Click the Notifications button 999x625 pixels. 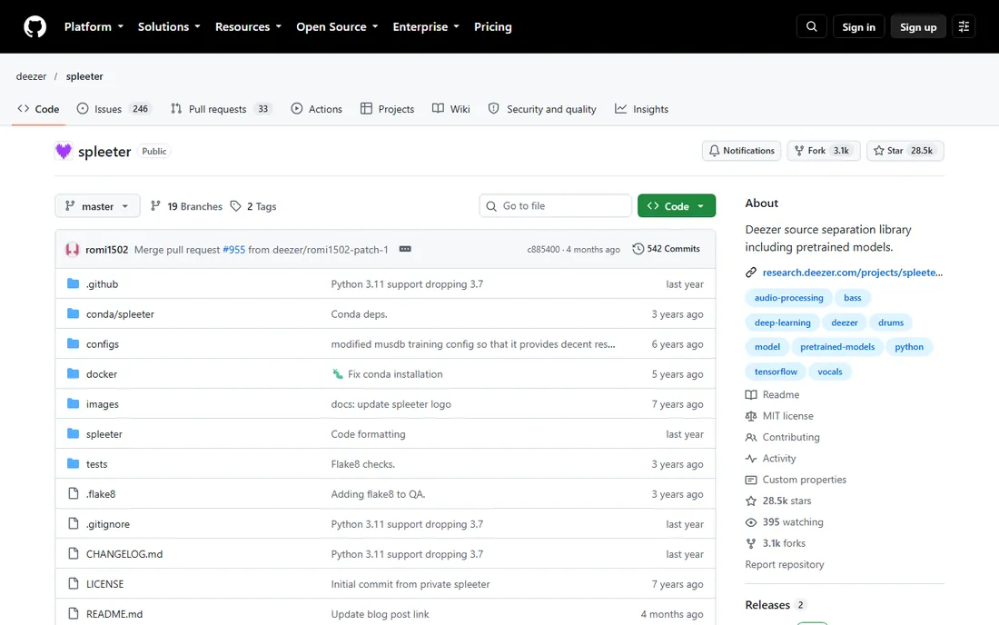[742, 151]
